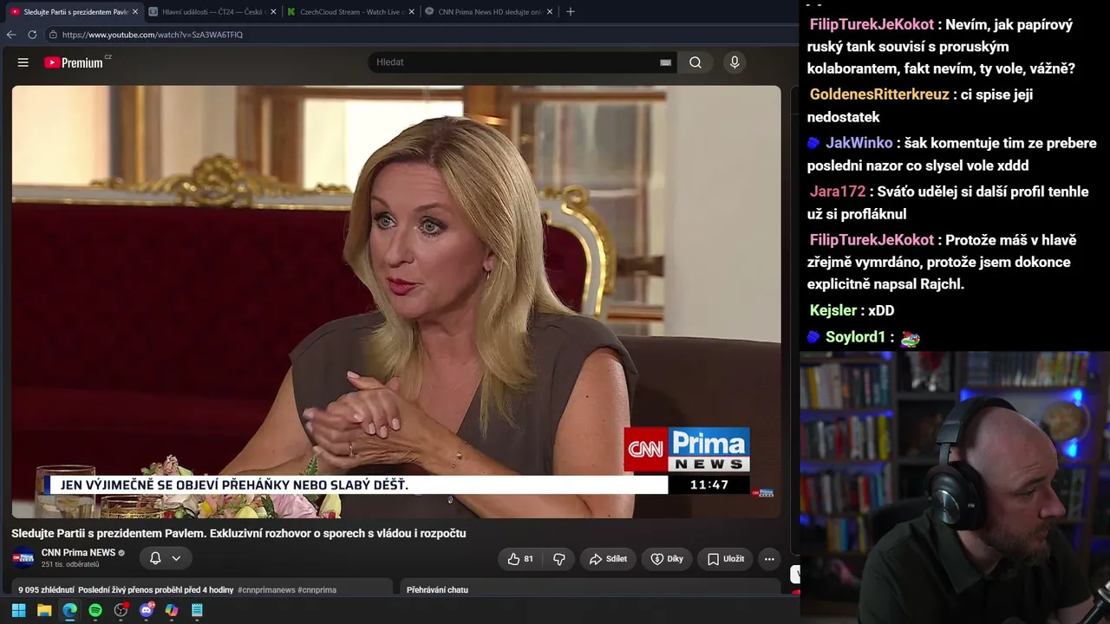1110x624 pixels.
Task: Open Discord taskbar icon
Action: click(x=146, y=610)
